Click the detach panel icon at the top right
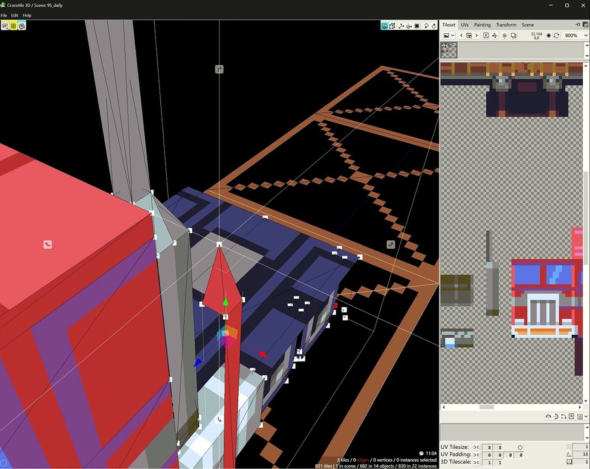 click(585, 25)
